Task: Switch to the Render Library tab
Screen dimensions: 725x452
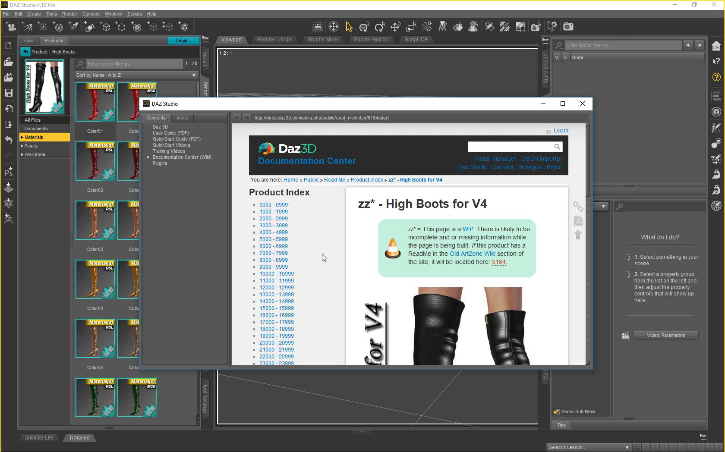Action: click(x=274, y=39)
